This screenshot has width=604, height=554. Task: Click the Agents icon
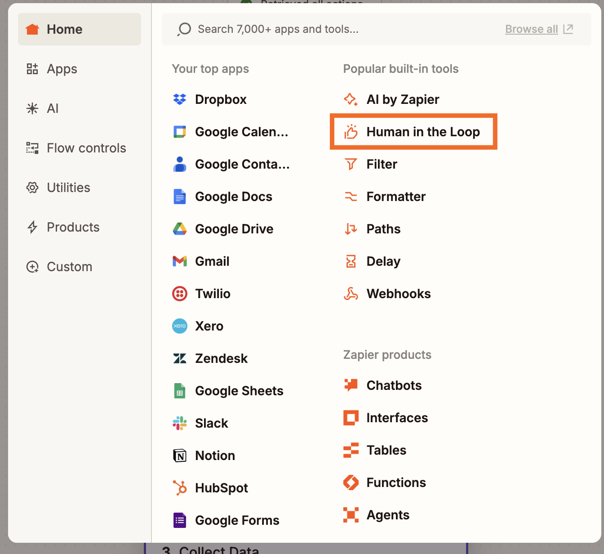(351, 515)
